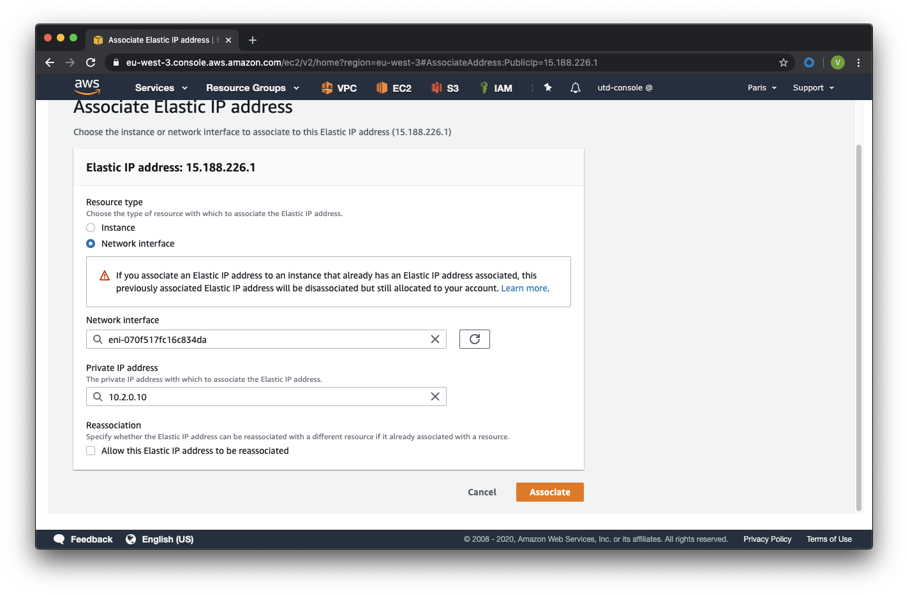Click the Private IP address search field

tap(266, 396)
